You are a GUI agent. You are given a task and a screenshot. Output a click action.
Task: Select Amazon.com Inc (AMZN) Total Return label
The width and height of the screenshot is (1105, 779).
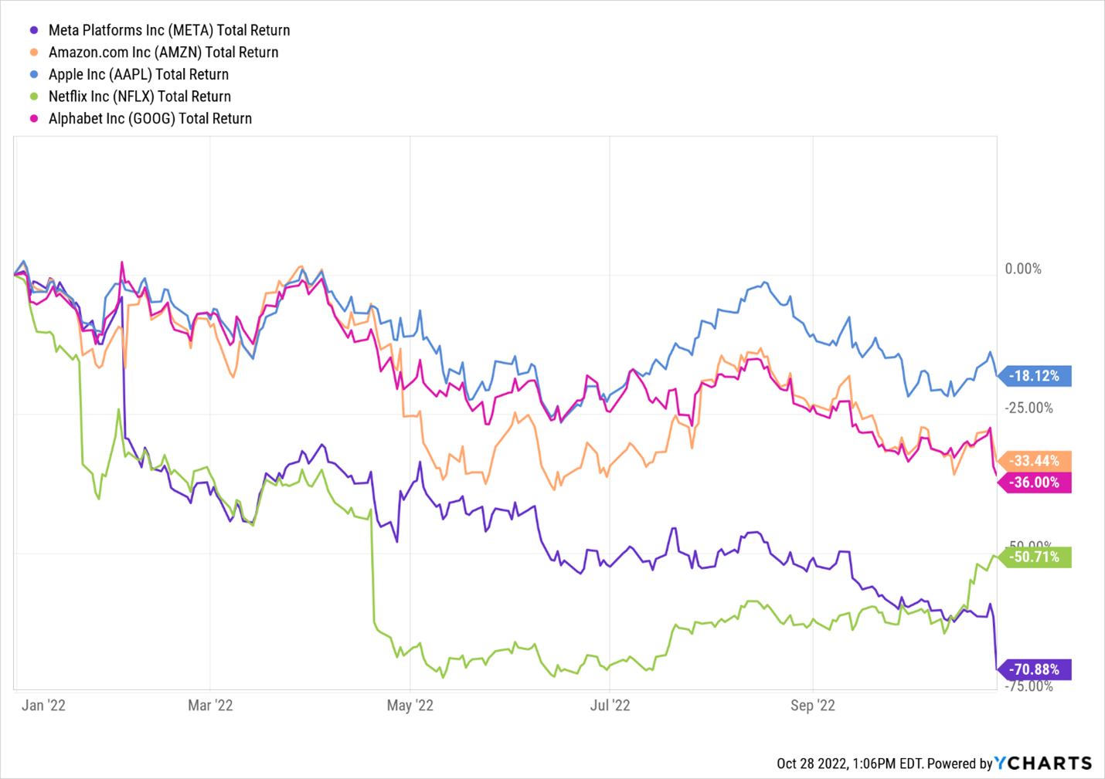click(x=163, y=52)
